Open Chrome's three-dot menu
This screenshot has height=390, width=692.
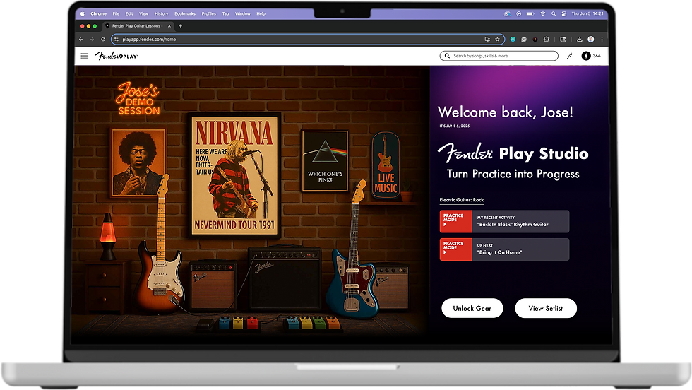click(x=602, y=40)
